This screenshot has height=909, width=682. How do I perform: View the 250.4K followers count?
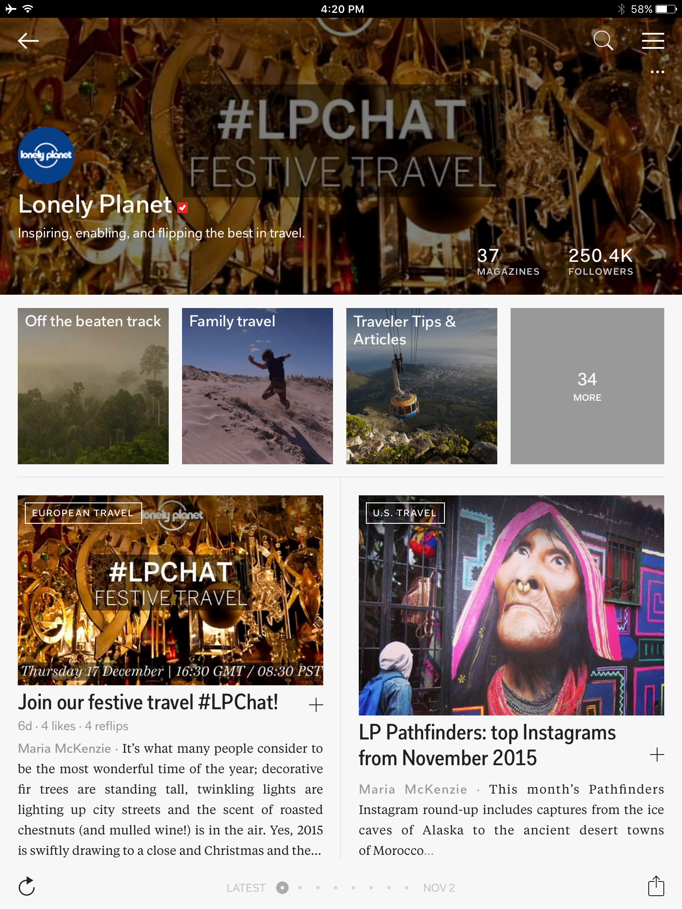click(601, 262)
